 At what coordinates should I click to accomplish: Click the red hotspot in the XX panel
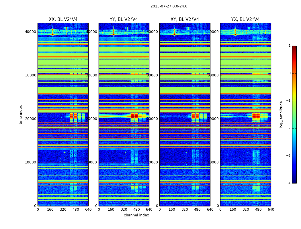tap(73, 116)
